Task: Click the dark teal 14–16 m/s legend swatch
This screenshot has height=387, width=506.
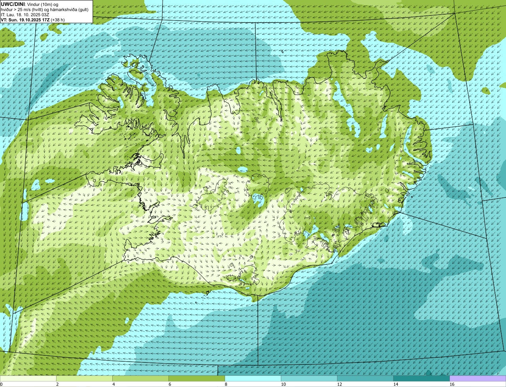Action: tap(421, 378)
